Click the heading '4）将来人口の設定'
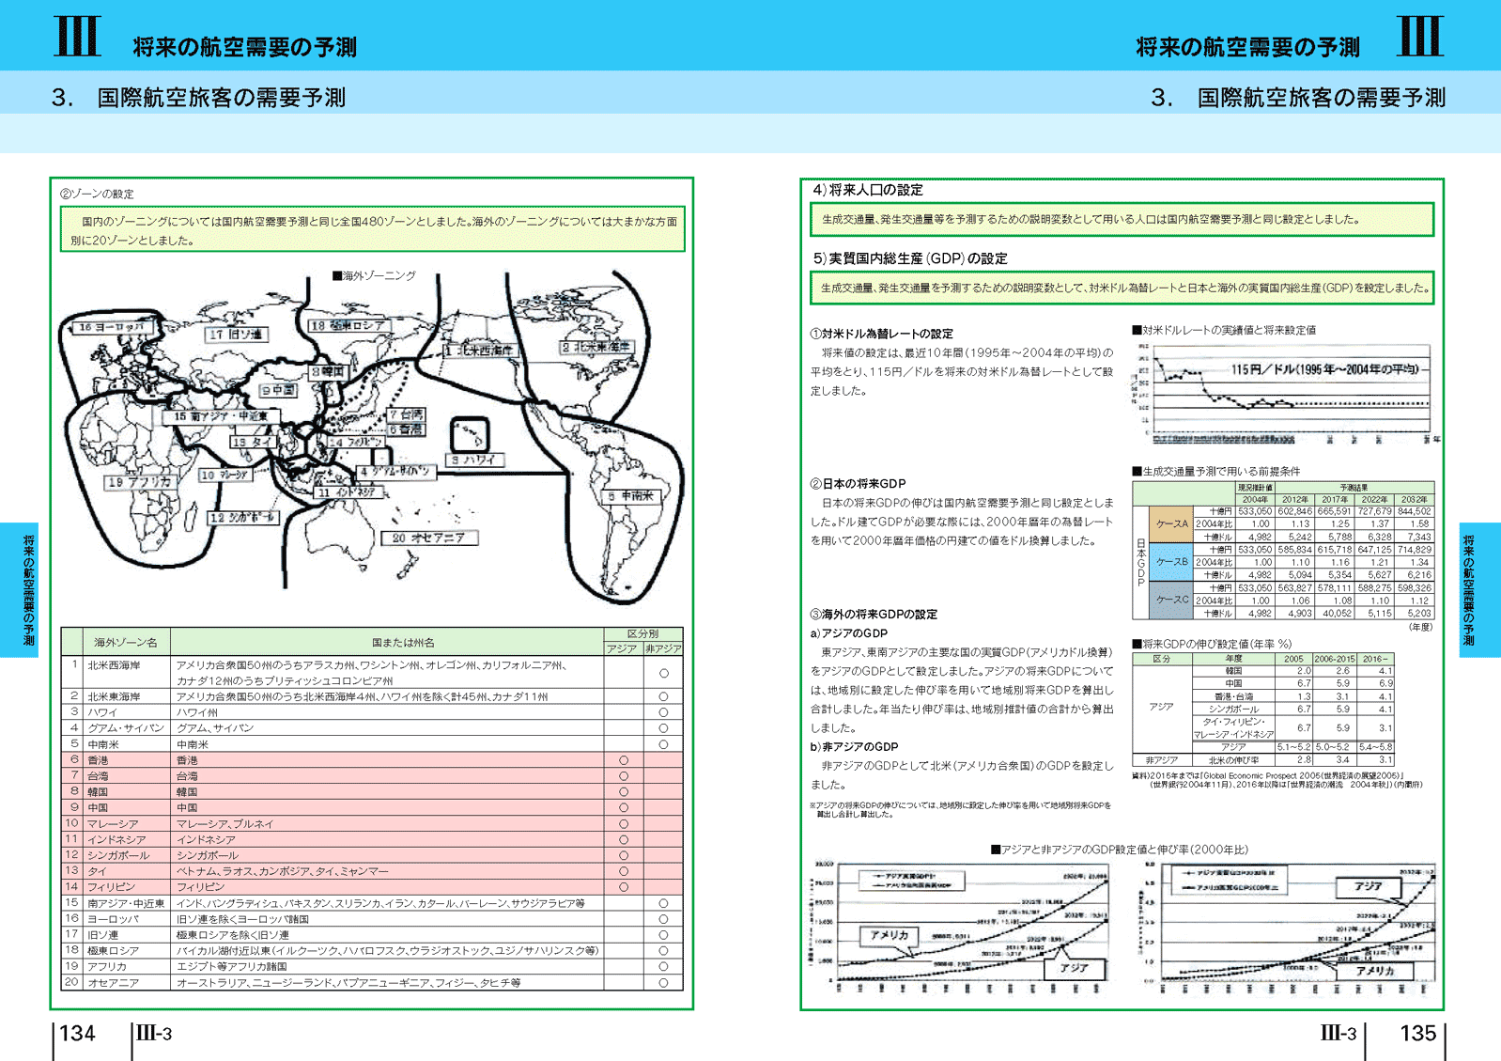Screen dimensions: 1501x1061 point(868,190)
